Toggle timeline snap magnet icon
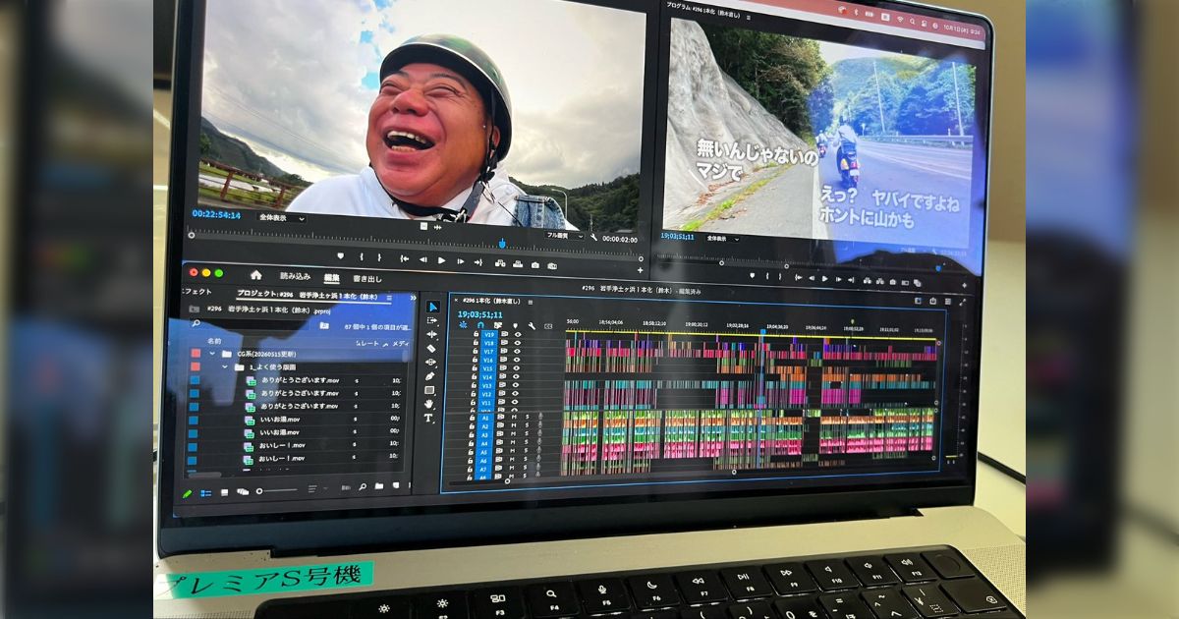This screenshot has height=619, width=1179. tap(480, 325)
